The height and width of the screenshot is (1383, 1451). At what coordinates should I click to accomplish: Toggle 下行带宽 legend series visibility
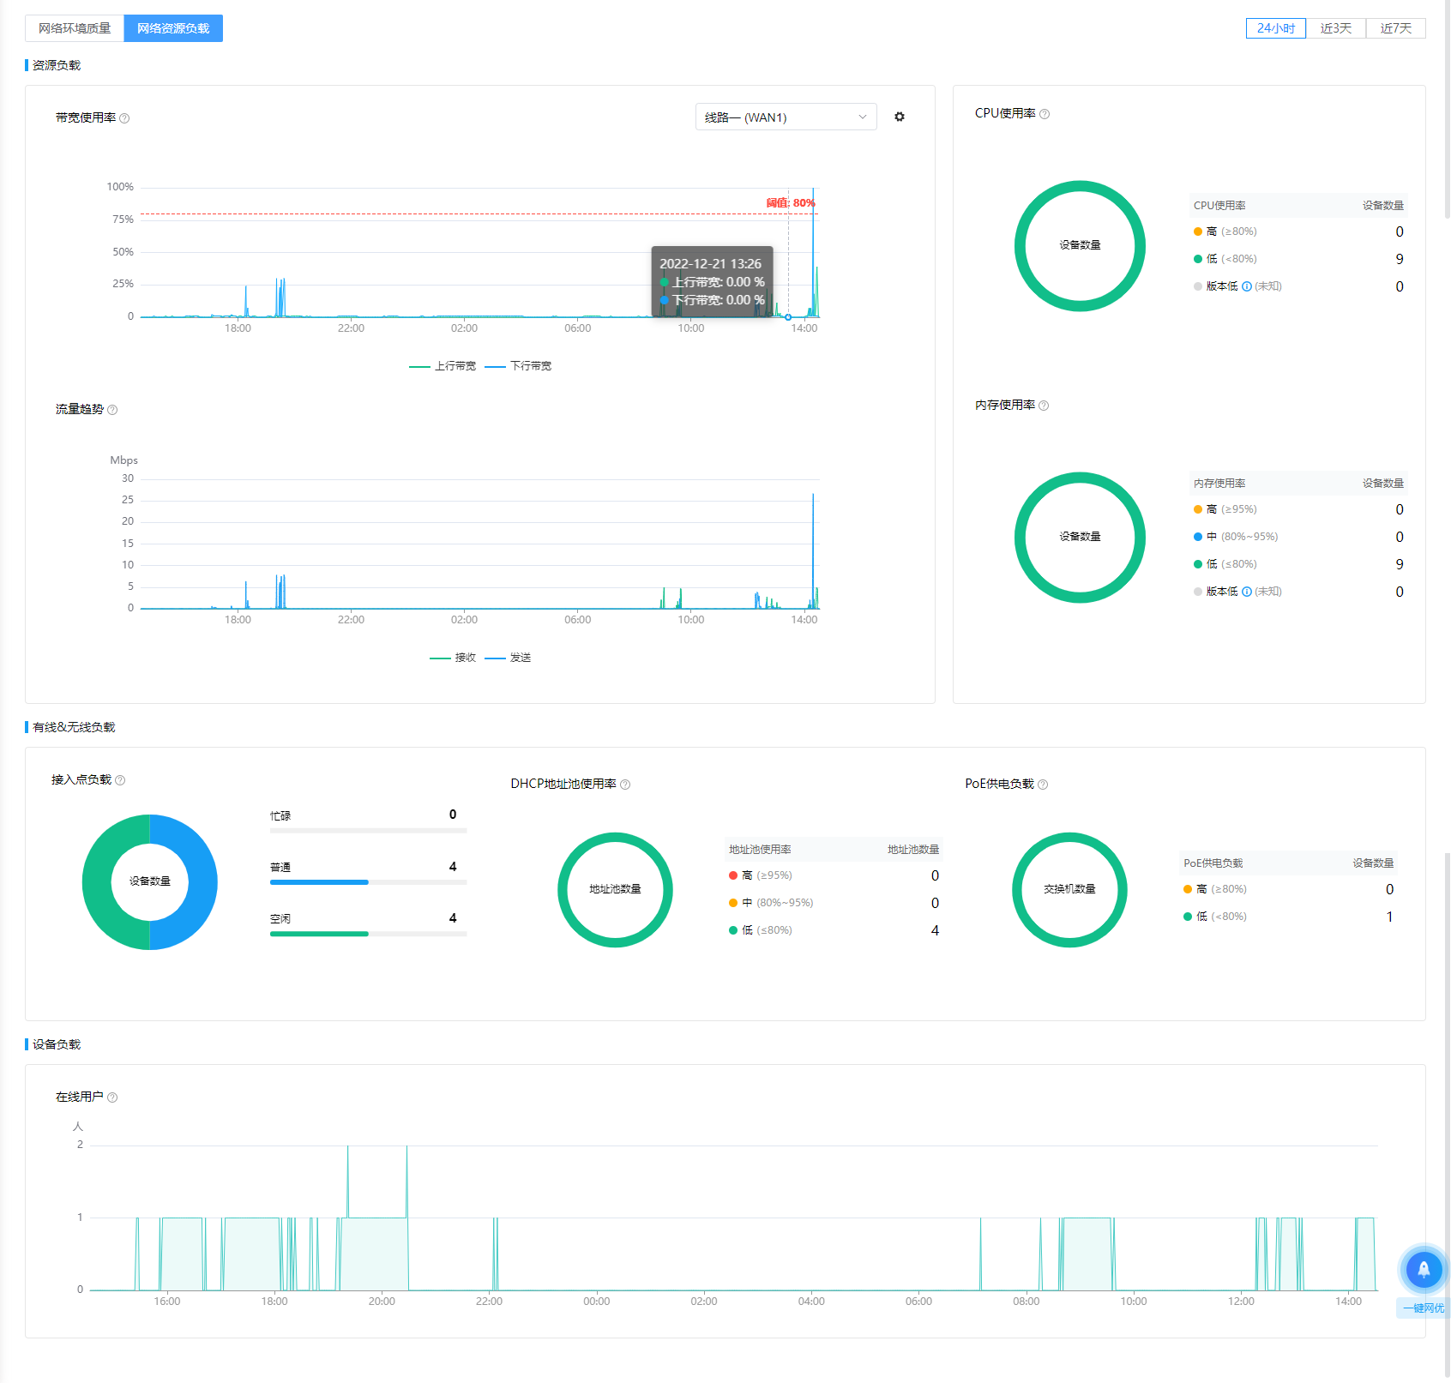tap(519, 366)
